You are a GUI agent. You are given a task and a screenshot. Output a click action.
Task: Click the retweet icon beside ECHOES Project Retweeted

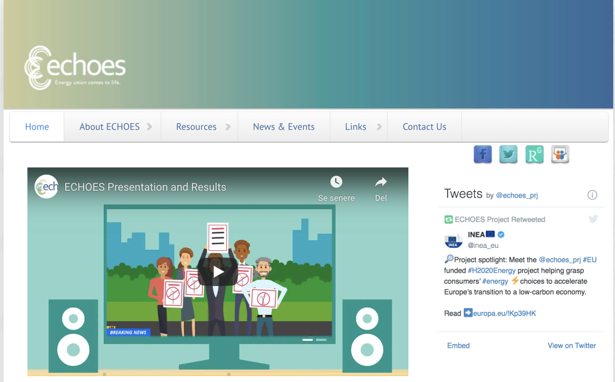[448, 220]
